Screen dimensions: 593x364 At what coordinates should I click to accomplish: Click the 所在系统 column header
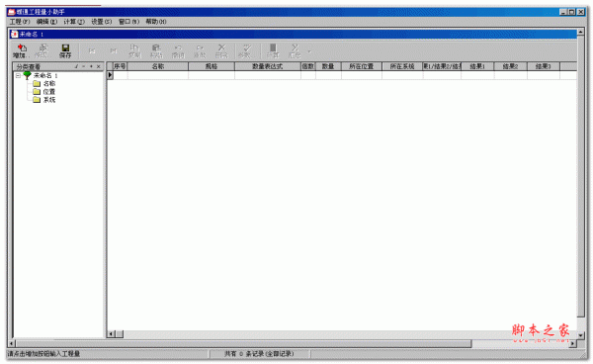[402, 66]
